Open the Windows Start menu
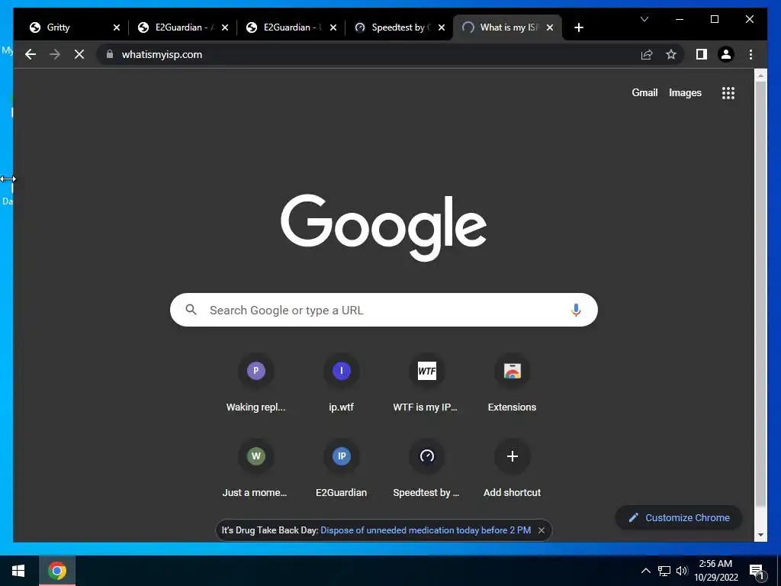781x586 pixels. click(x=18, y=571)
